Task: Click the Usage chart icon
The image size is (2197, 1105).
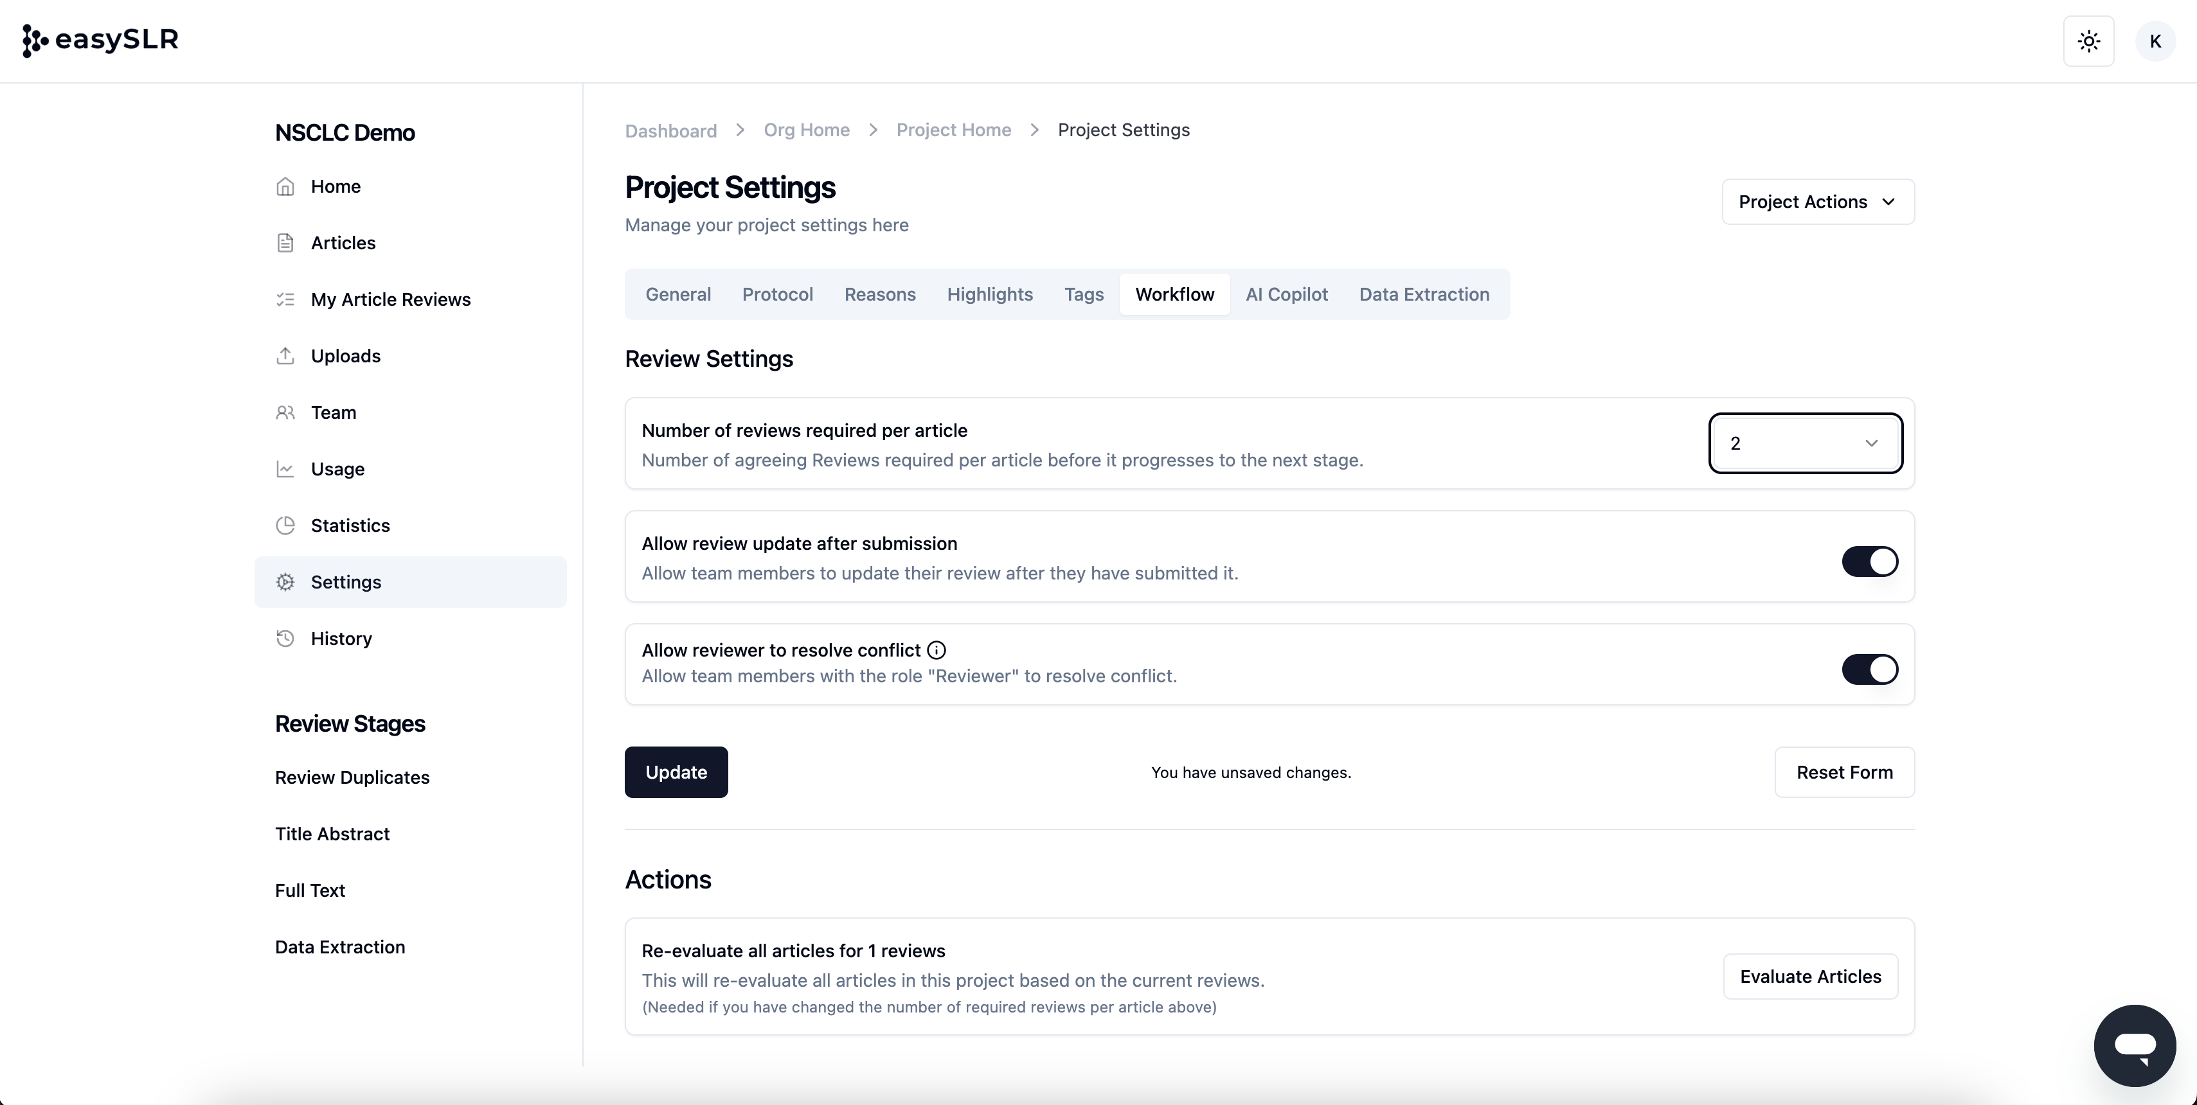Action: (285, 469)
